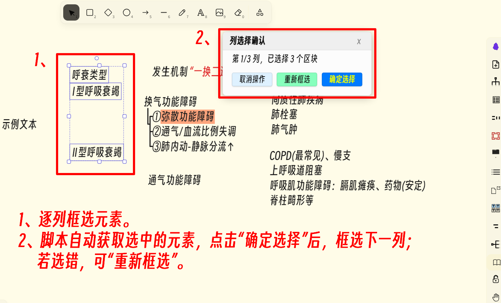Activate the Text tool
This screenshot has height=303, width=501.
pos(201,13)
